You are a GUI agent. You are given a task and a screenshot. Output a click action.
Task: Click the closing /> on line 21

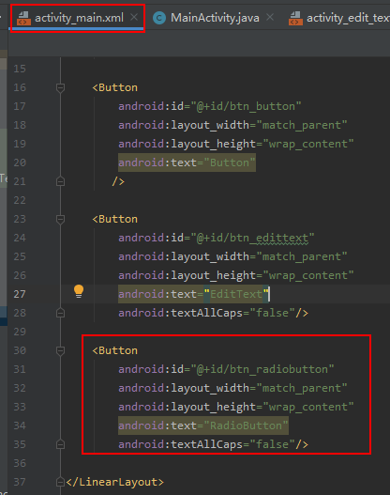pos(118,181)
